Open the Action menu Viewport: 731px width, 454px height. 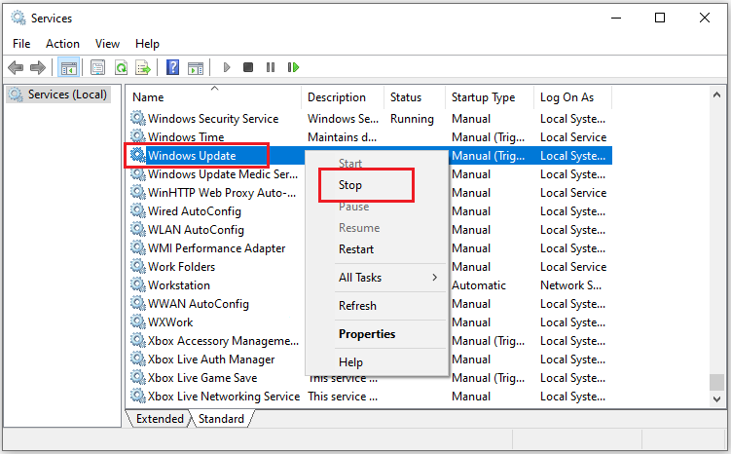point(62,44)
